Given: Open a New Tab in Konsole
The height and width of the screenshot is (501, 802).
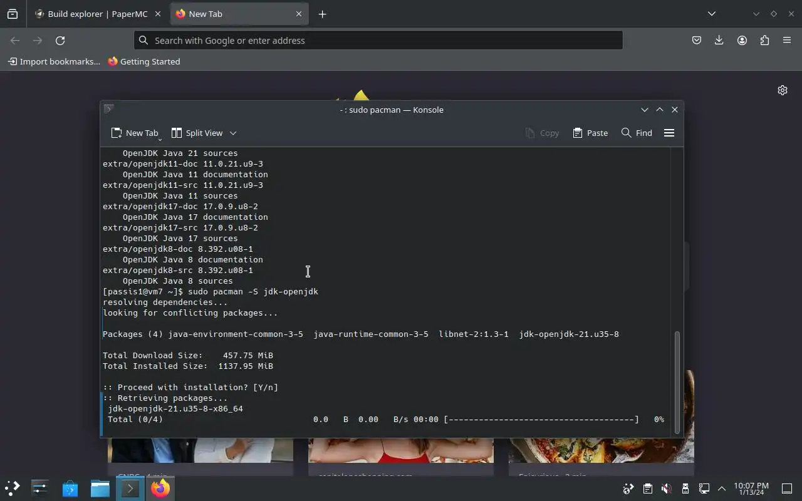Looking at the screenshot, I should tap(135, 133).
